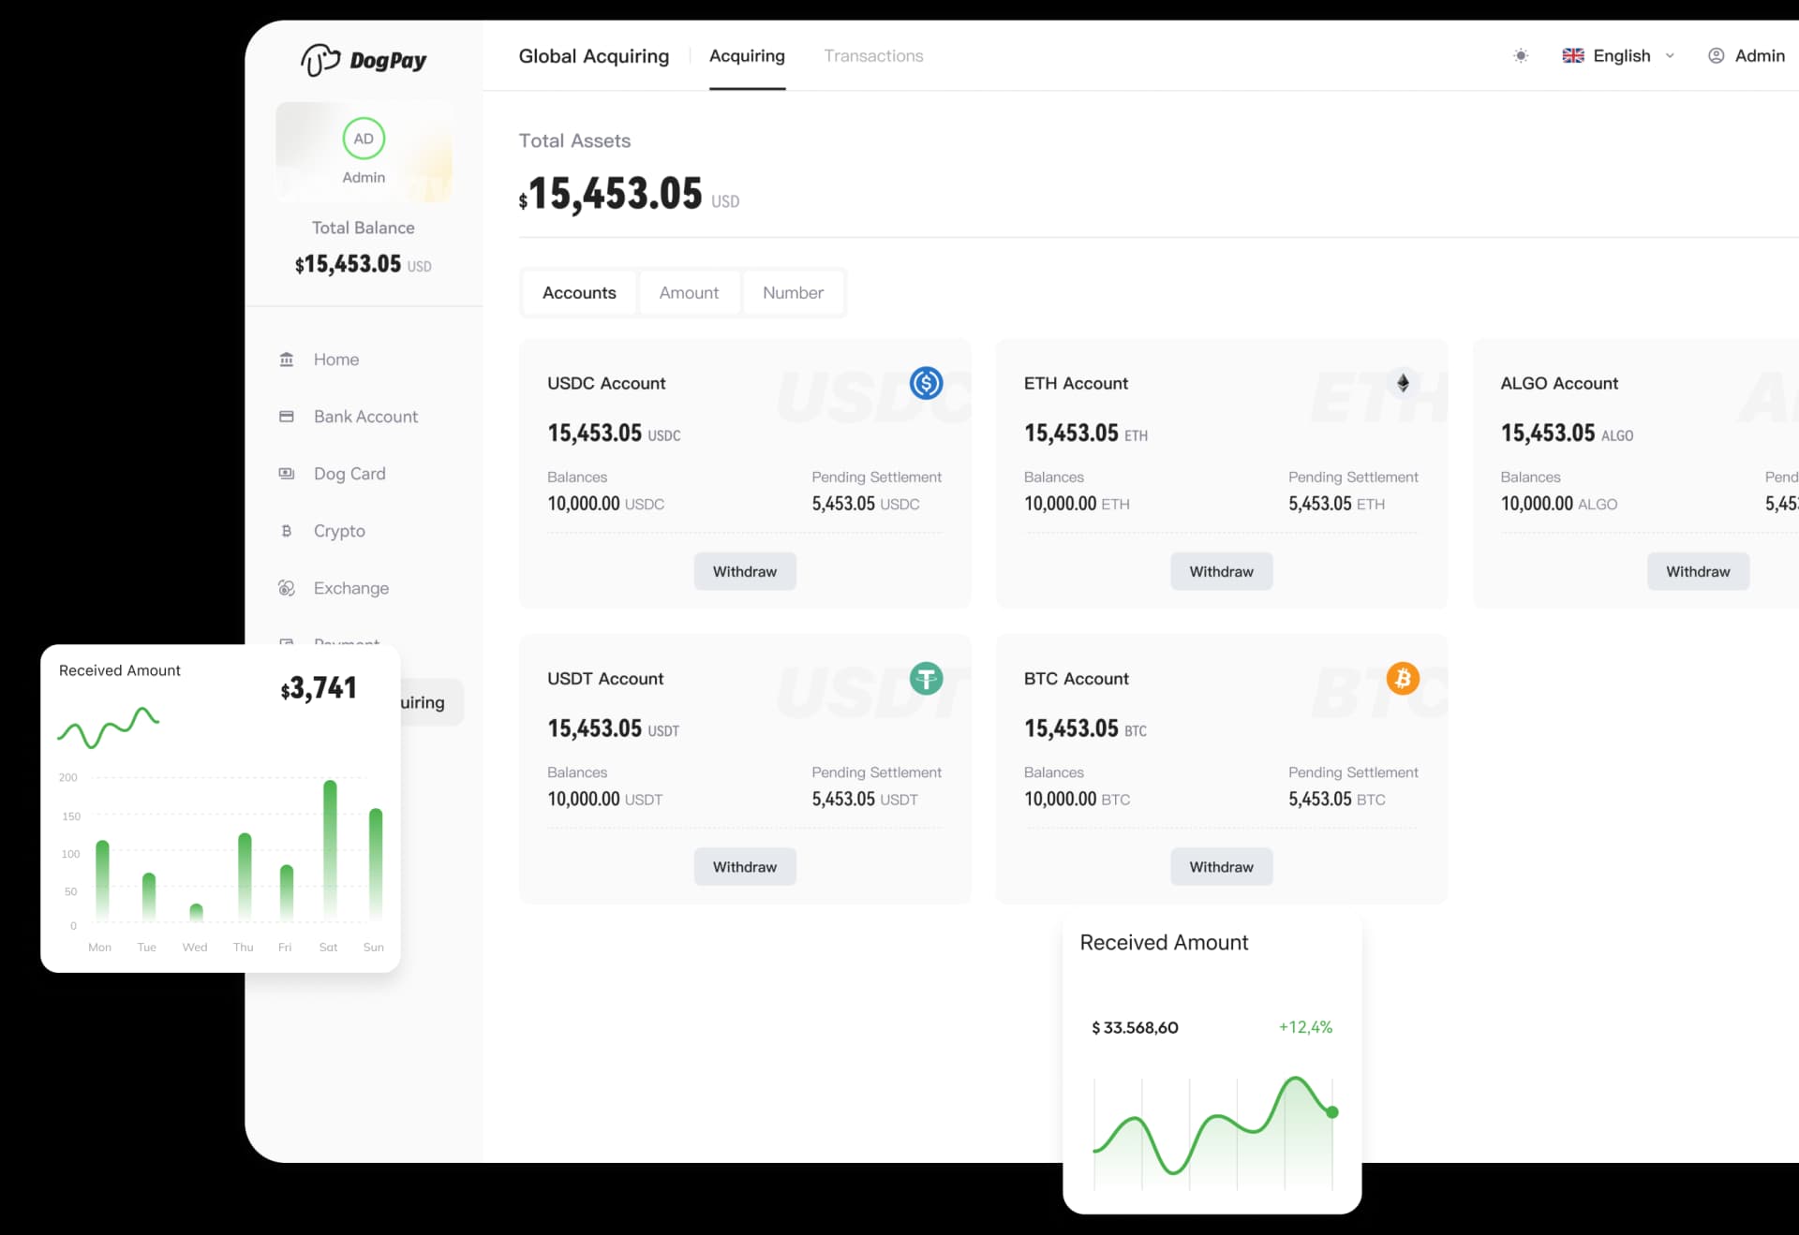1799x1235 pixels.
Task: Click the Tether icon on USDT Account card
Action: point(926,678)
